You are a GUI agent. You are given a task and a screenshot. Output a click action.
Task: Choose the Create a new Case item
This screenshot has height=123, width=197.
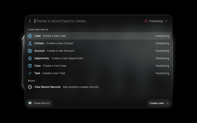click(x=98, y=66)
